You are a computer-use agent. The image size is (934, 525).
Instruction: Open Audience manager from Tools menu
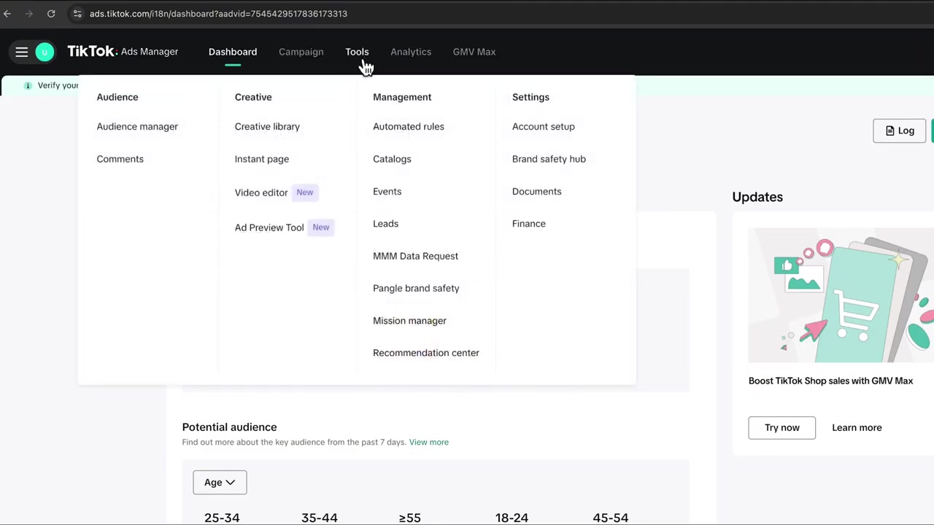click(x=137, y=126)
